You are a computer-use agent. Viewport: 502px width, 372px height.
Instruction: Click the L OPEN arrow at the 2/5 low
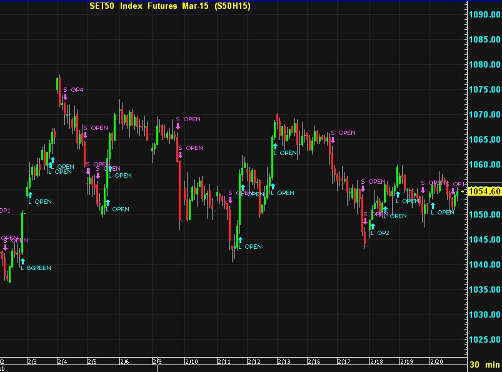108,202
